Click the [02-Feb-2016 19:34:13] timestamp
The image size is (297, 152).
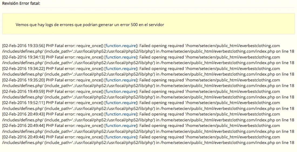tap(23, 57)
